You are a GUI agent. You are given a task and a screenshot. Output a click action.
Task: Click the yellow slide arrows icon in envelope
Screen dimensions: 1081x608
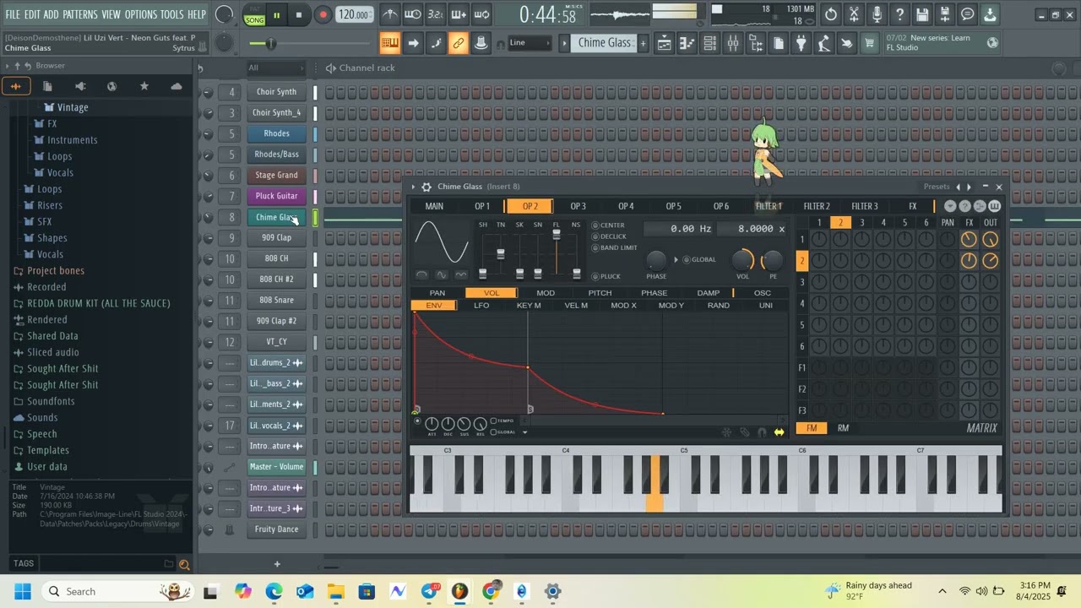[x=779, y=432]
